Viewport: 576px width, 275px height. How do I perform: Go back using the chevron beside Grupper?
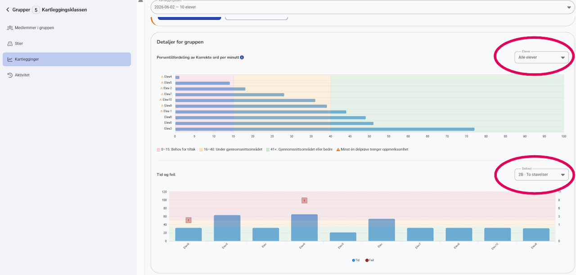[8, 9]
